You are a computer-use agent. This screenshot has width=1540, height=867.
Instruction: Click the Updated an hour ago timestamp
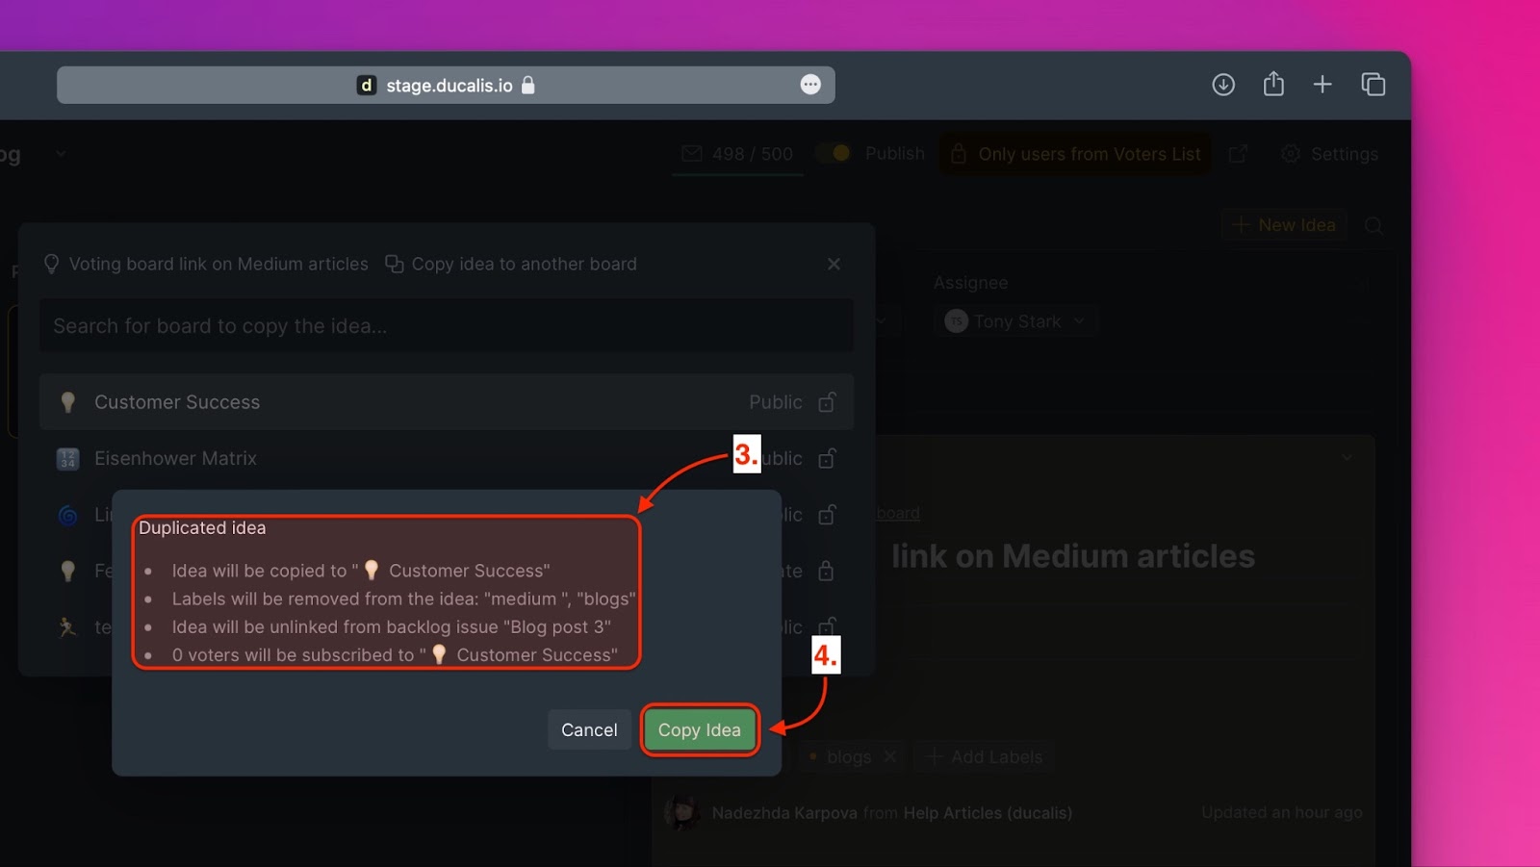(1282, 813)
